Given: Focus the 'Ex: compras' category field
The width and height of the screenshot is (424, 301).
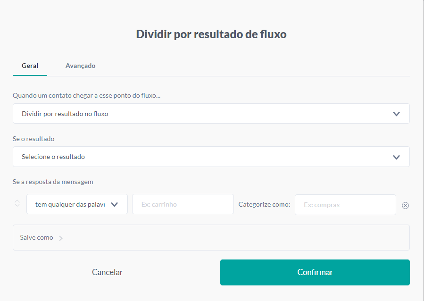Looking at the screenshot, I should pos(345,205).
